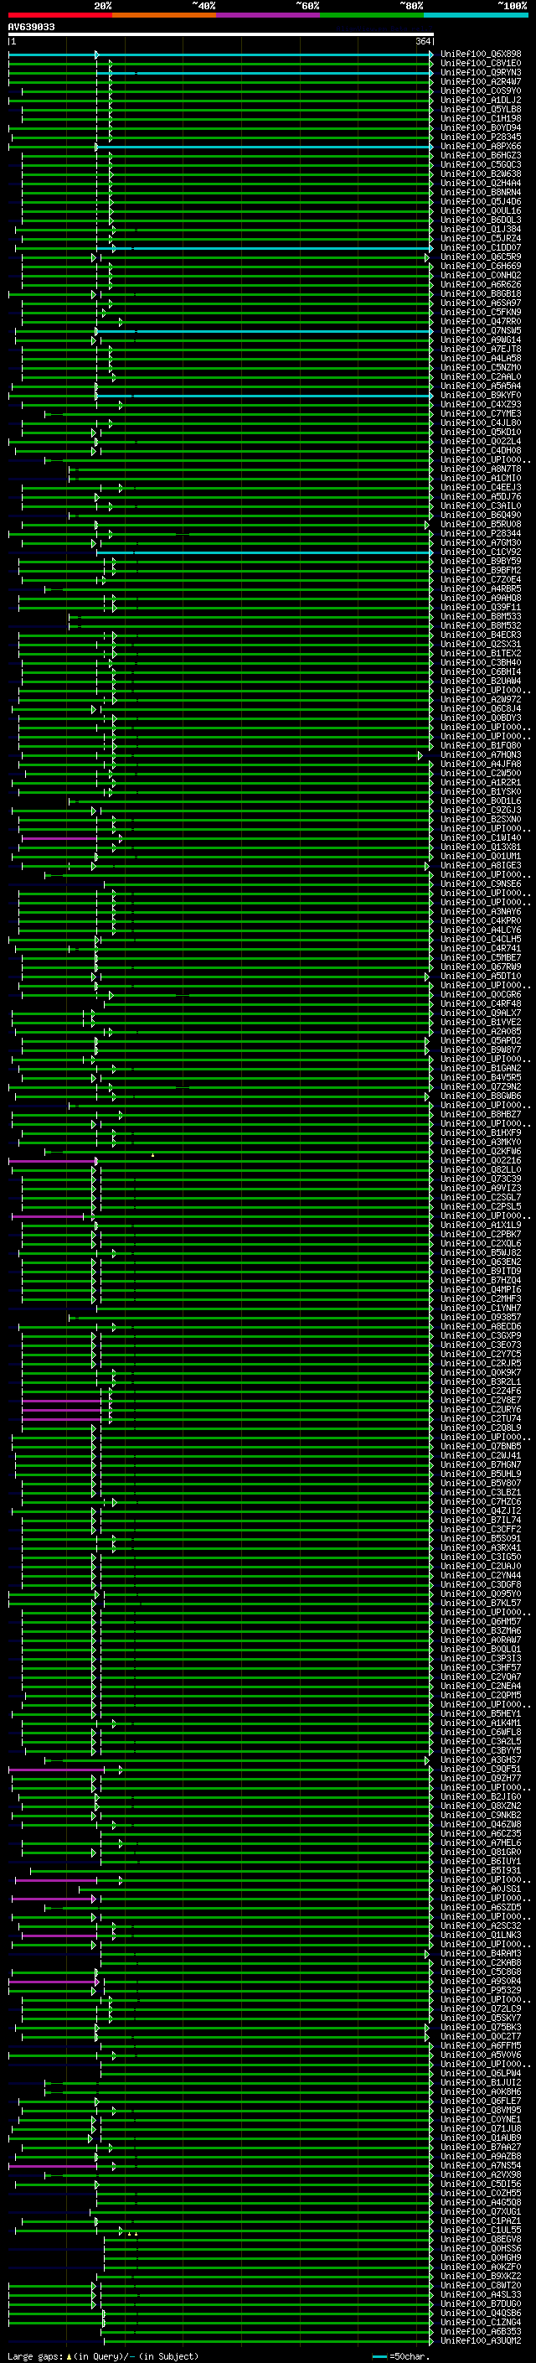Select the UniRef100_C1CV92 label
The image size is (536, 2363).
click(x=481, y=552)
